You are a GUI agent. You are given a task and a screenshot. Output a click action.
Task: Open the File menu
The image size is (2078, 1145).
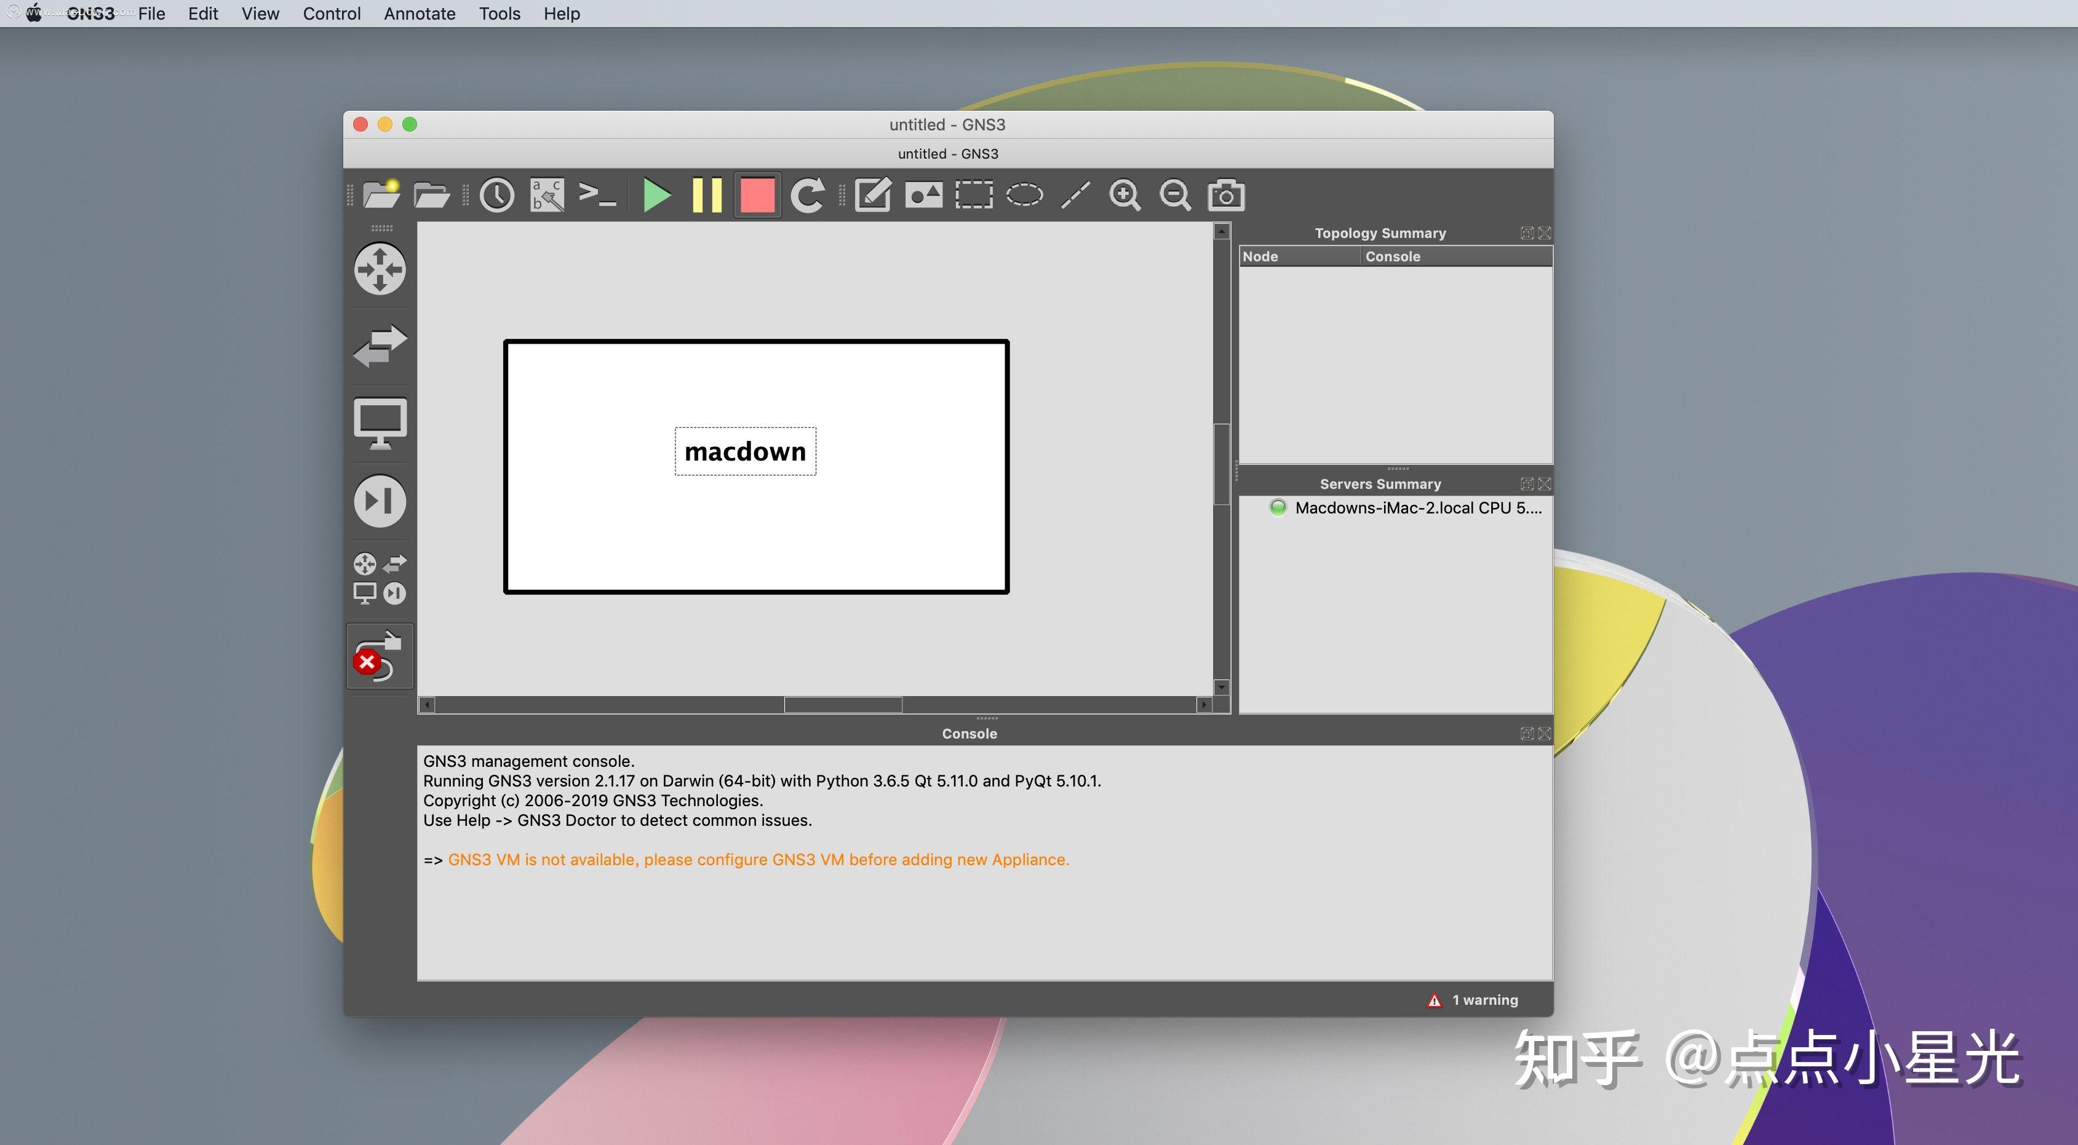152,14
